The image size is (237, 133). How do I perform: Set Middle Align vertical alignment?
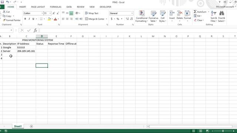(67, 13)
